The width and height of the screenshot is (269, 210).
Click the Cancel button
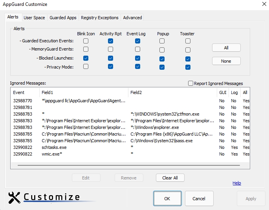click(199, 199)
